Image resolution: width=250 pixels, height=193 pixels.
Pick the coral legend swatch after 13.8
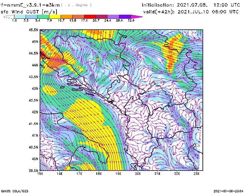pos(78,17)
